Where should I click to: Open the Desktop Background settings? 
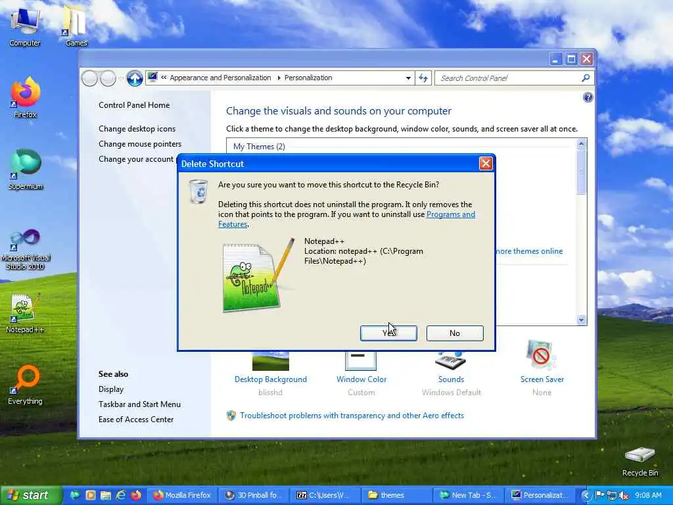[x=270, y=379]
